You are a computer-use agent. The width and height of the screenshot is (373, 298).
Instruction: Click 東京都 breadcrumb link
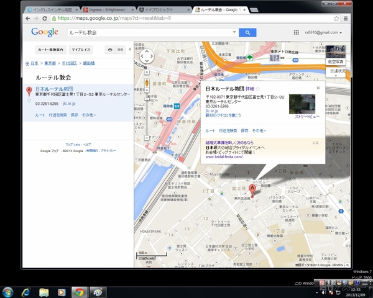(x=50, y=63)
